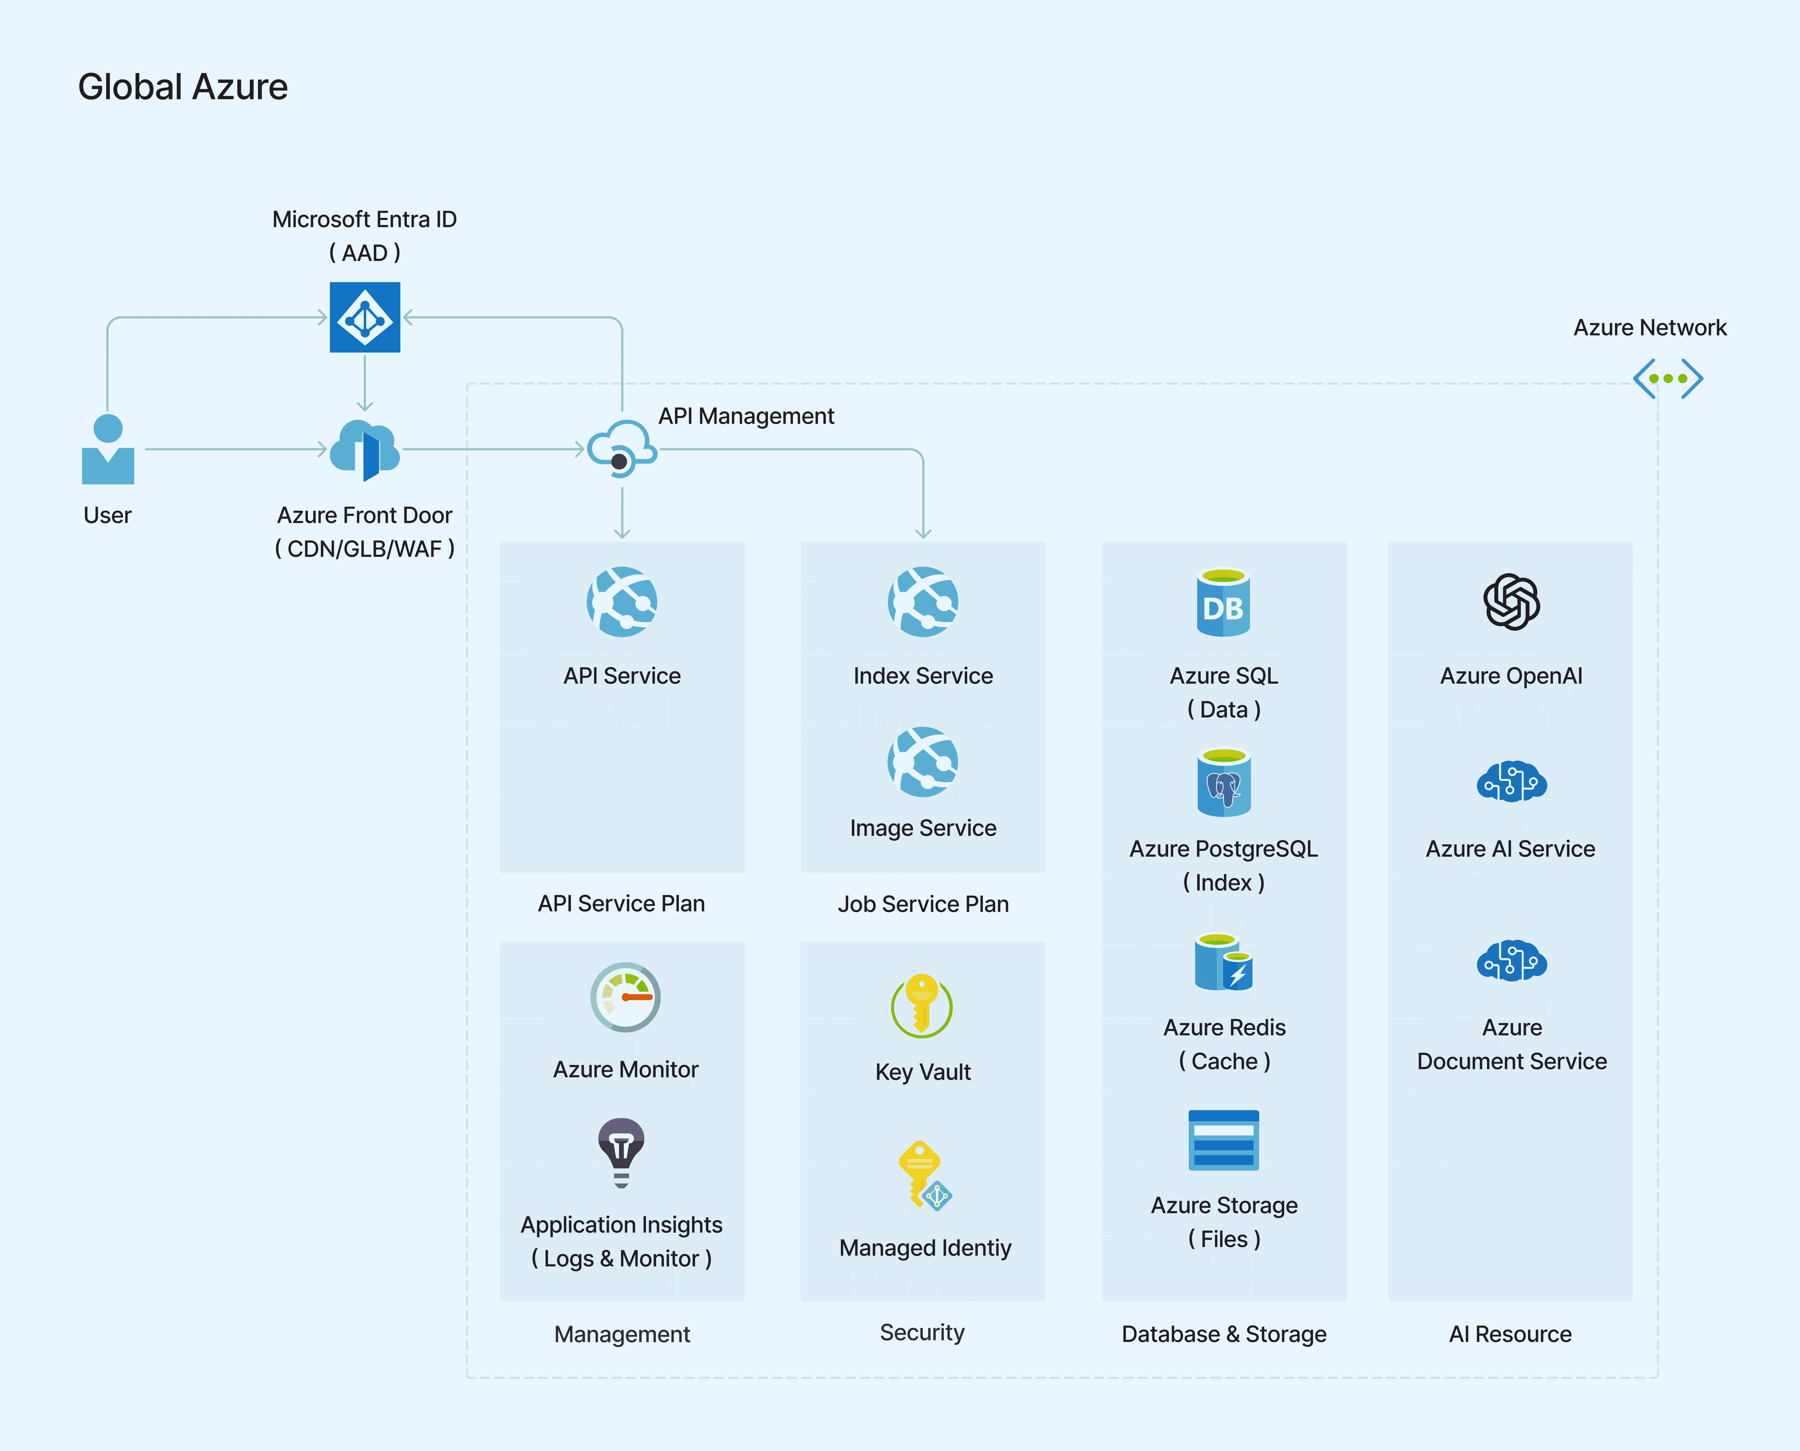Viewport: 1800px width, 1451px height.
Task: Select the API Service icon
Action: point(622,602)
